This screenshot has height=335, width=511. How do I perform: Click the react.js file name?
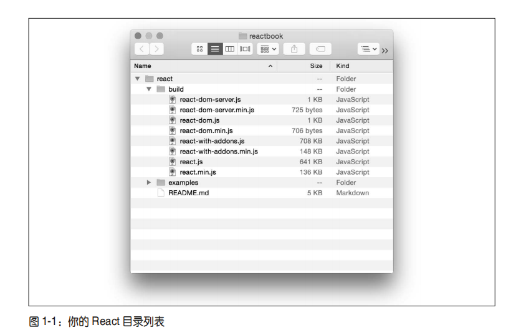click(191, 162)
